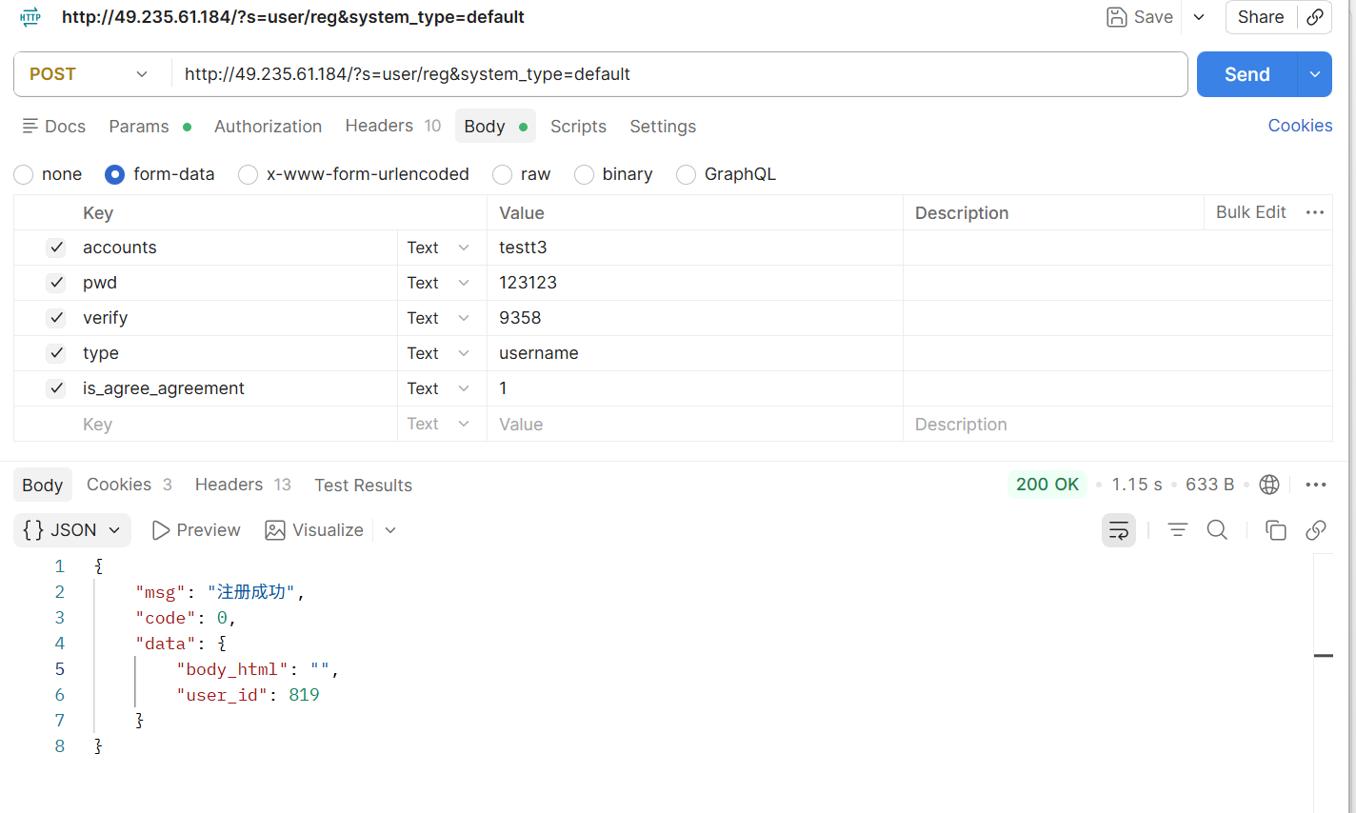This screenshot has width=1356, height=813.
Task: Open type dropdown in the empty Key row
Action: [x=439, y=425]
